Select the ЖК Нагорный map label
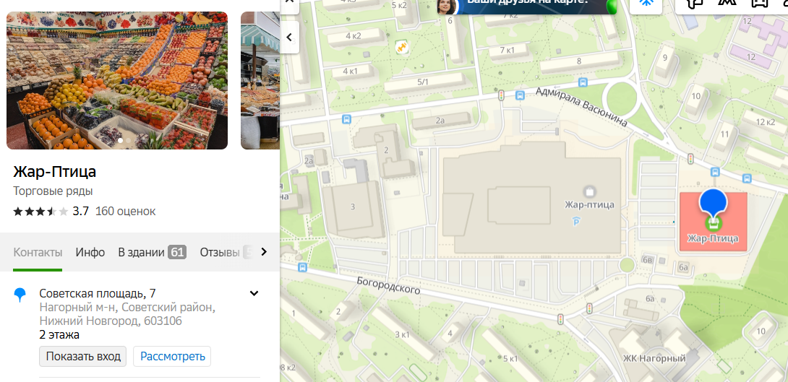The height and width of the screenshot is (382, 788). pos(654,358)
